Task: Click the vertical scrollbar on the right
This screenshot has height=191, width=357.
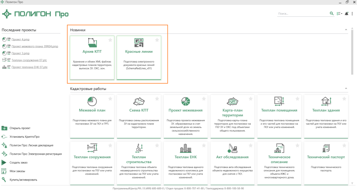Action: 352,52
